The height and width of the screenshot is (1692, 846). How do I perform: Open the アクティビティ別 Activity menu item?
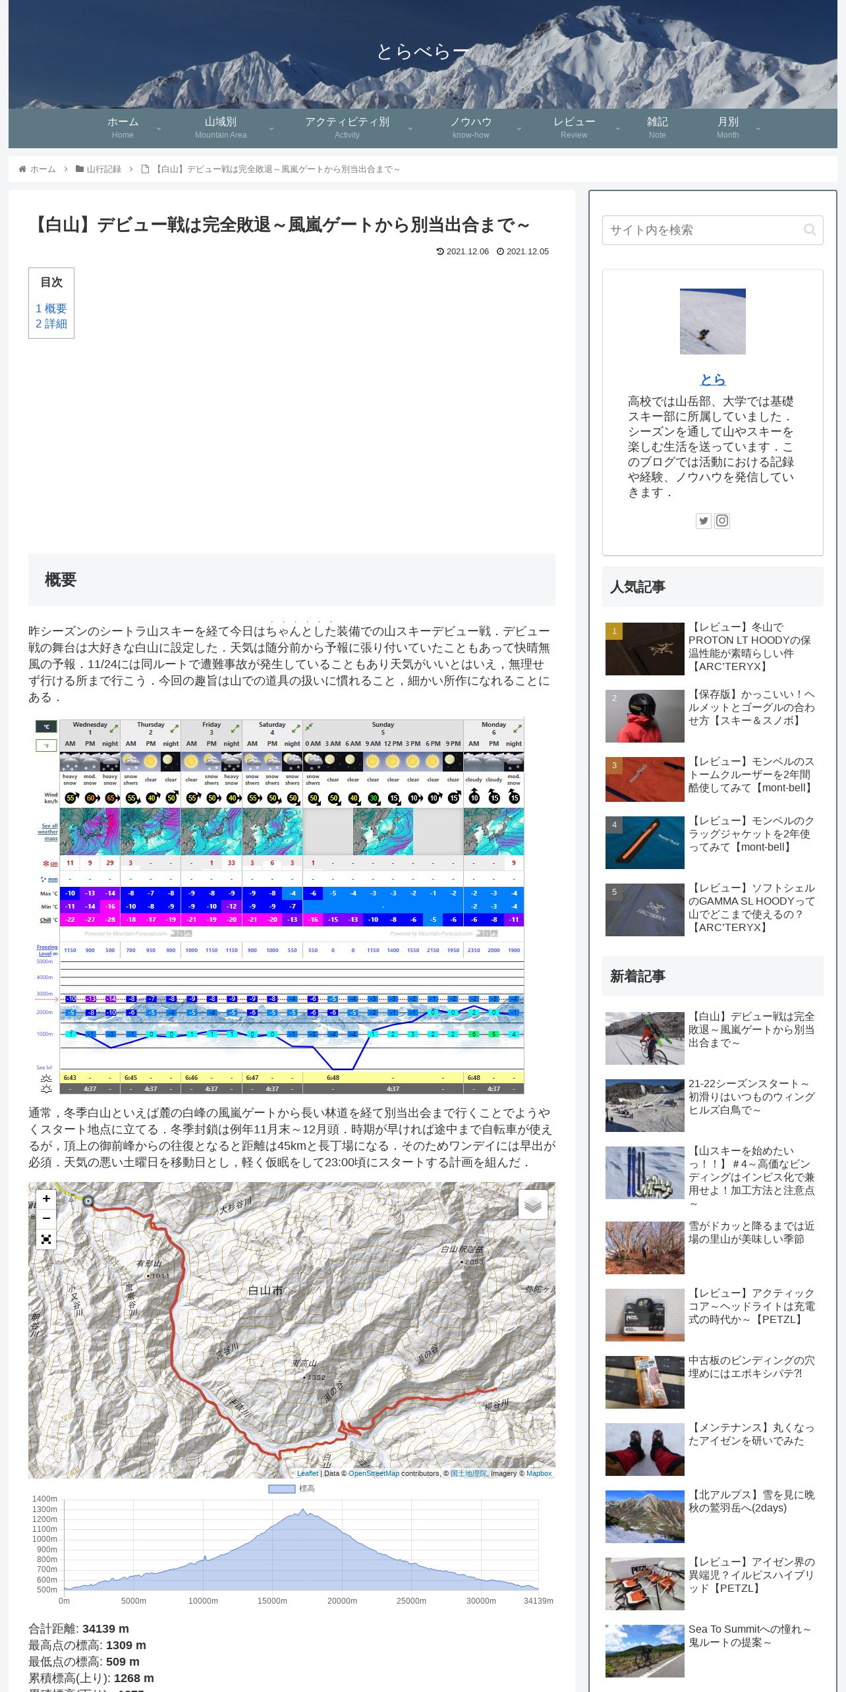(347, 128)
